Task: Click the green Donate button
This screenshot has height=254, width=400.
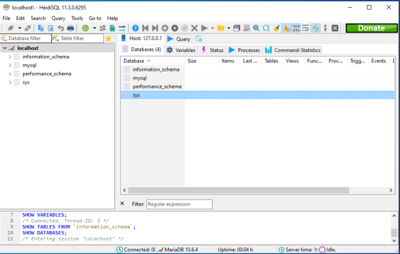Action: click(x=371, y=28)
